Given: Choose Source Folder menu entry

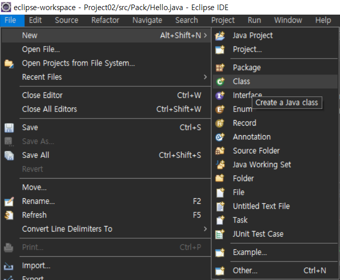Looking at the screenshot, I should pos(275,151).
